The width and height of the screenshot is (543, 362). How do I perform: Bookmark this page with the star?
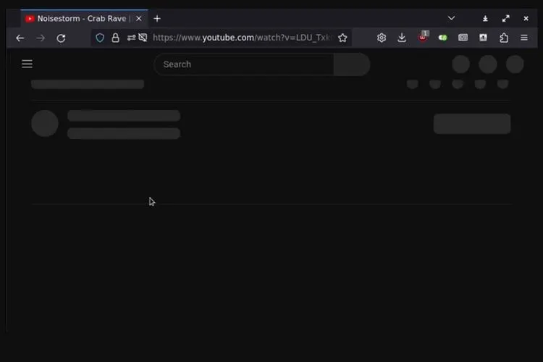[342, 38]
